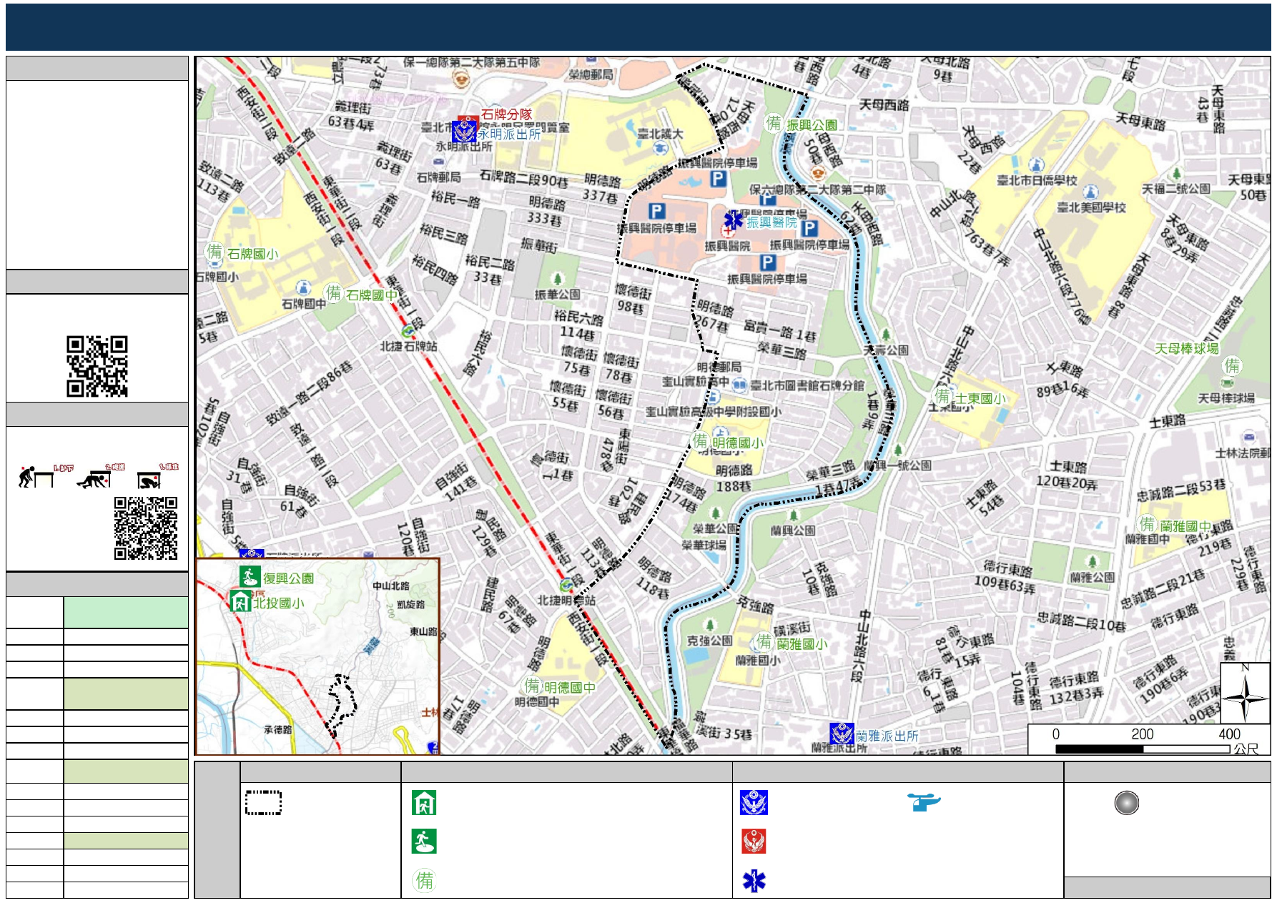The width and height of the screenshot is (1277, 903).
Task: Click the 備 marker beside 振興公園
Action: coord(774,123)
